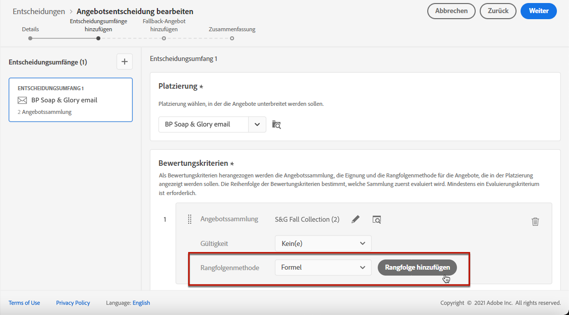
Task: Preview the S&G Fall Collection offers icon
Action: pos(377,219)
